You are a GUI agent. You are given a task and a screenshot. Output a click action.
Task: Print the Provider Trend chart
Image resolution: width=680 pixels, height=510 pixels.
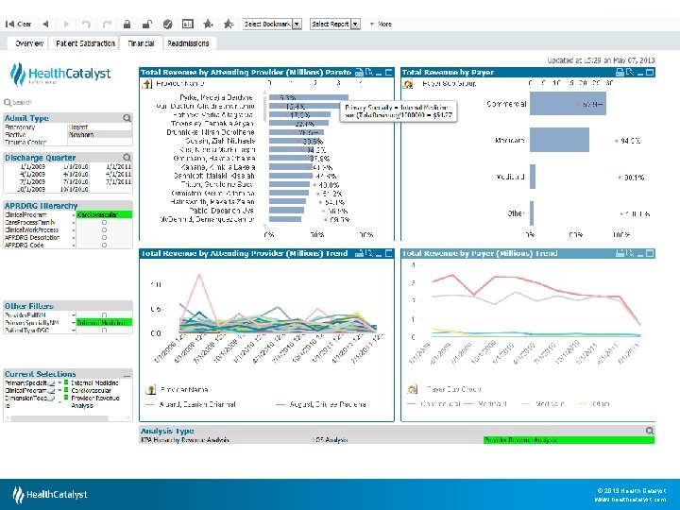[x=359, y=253]
